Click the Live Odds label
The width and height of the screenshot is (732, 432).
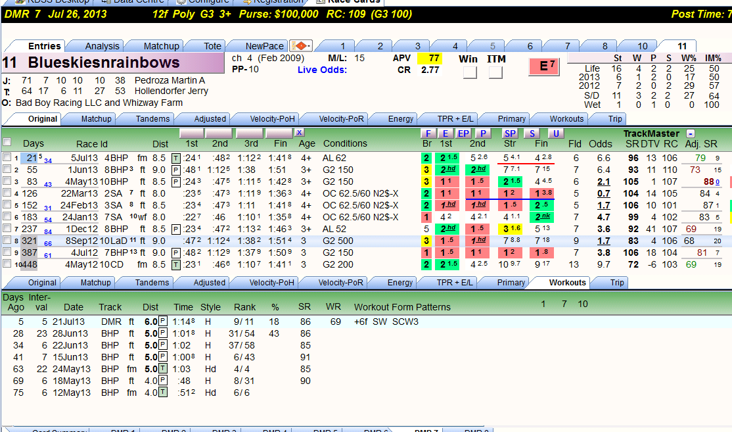point(322,70)
